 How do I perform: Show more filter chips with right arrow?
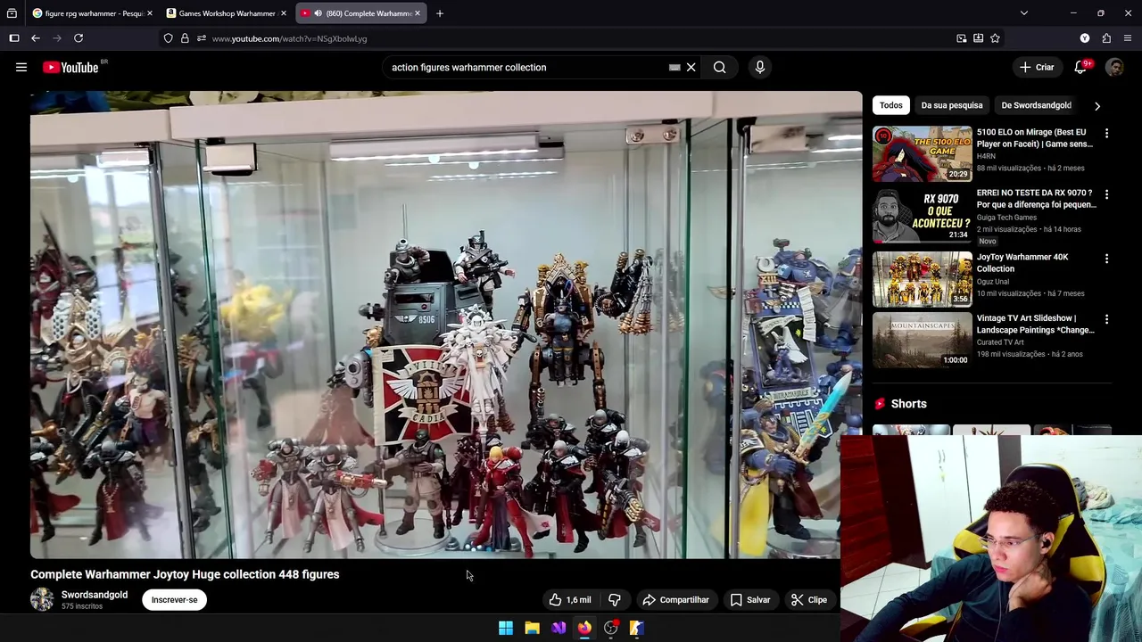[x=1096, y=105]
